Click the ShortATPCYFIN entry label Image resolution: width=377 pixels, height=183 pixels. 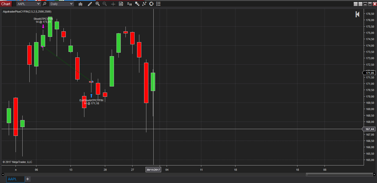point(43,19)
